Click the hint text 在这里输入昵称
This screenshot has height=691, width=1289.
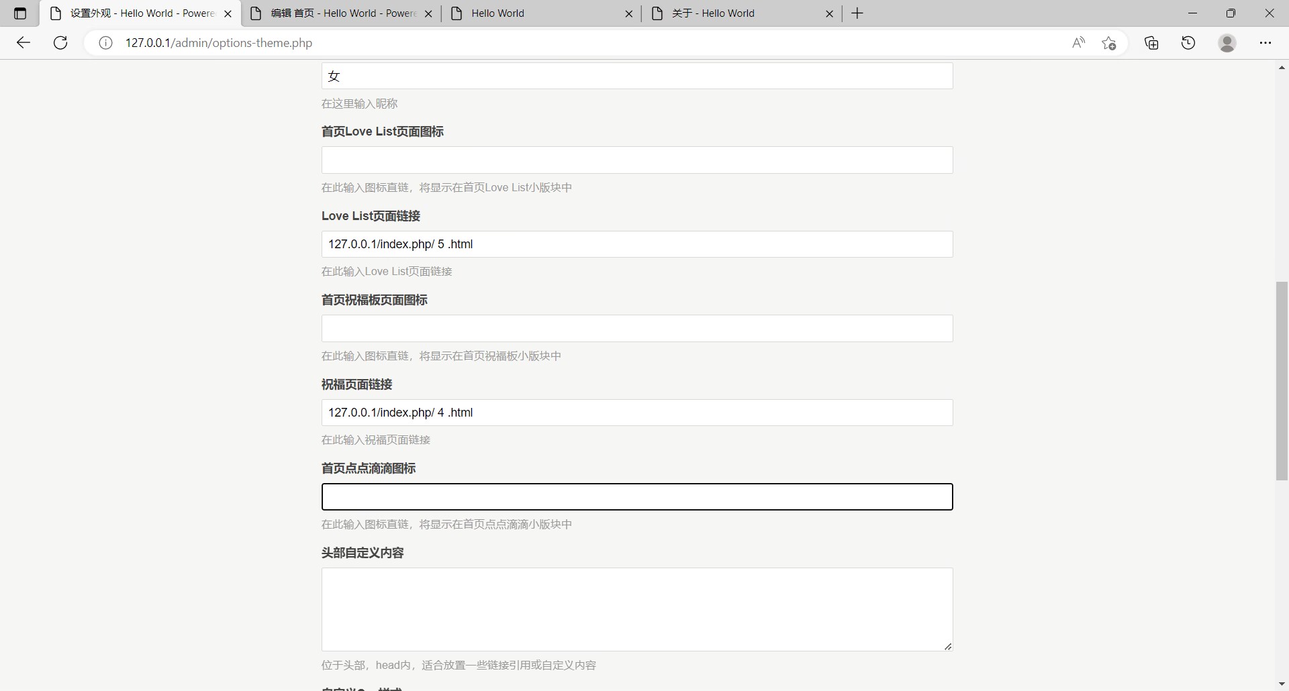[359, 103]
